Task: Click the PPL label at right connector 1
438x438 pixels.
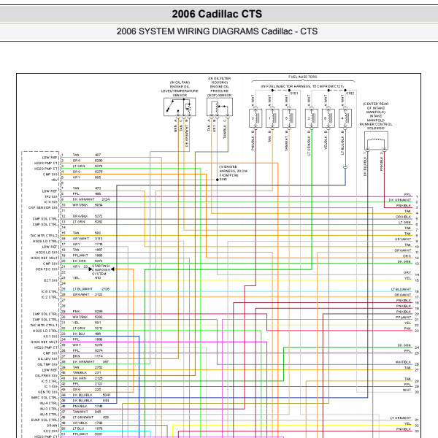Action: click(x=407, y=194)
